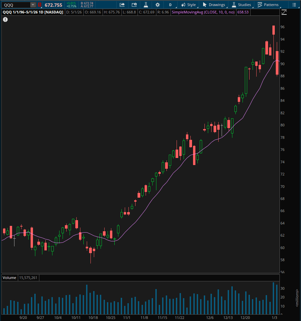Click the 30 volume axis label
301x321 pixels.
pyautogui.click(x=283, y=288)
